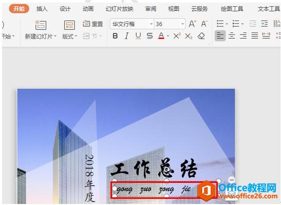281x205 pixels.
Task: Decrease font size with A- icon
Action: [x=204, y=24]
